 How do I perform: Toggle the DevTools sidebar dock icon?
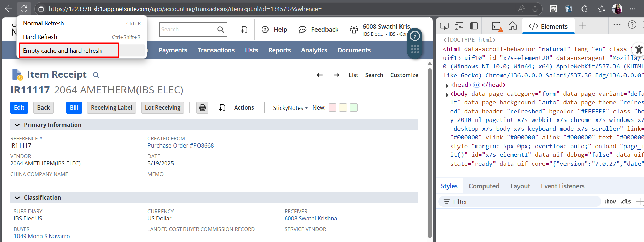[474, 26]
